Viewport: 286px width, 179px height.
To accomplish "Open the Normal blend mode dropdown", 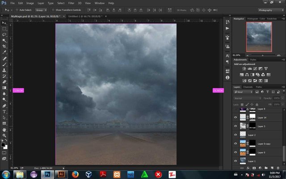I will click(247, 98).
